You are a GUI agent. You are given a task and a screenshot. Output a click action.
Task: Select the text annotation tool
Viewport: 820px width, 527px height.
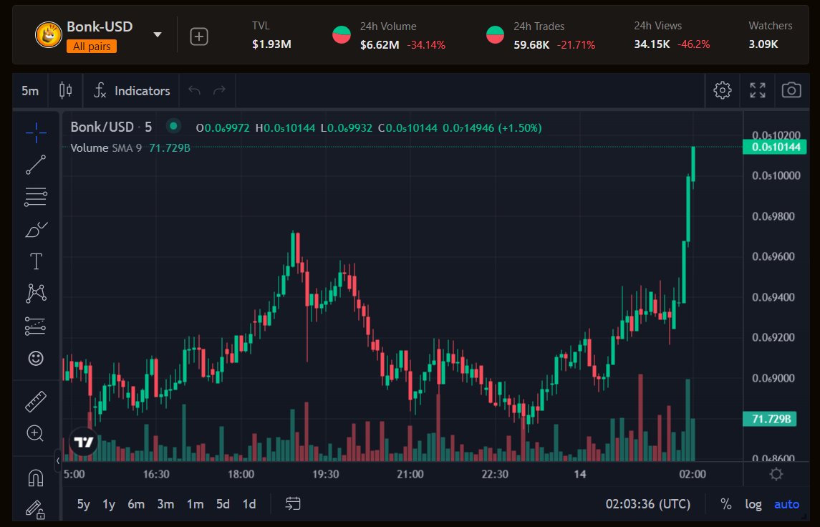click(36, 261)
